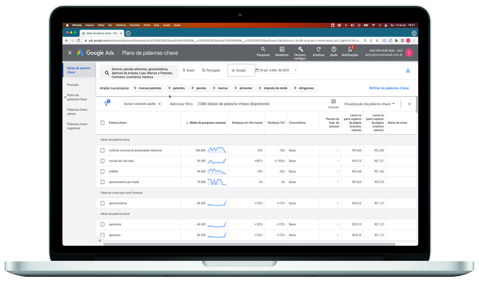The height and width of the screenshot is (281, 479).
Task: Check the 'revisão da vida toda' checkbox
Action: coord(102,161)
